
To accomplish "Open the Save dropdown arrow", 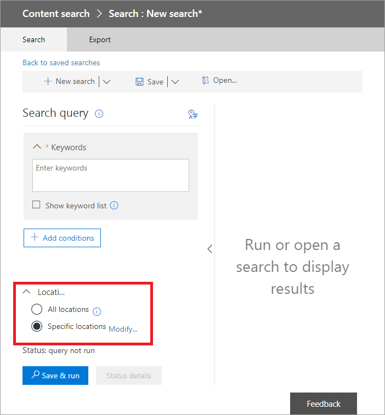I will pyautogui.click(x=175, y=82).
